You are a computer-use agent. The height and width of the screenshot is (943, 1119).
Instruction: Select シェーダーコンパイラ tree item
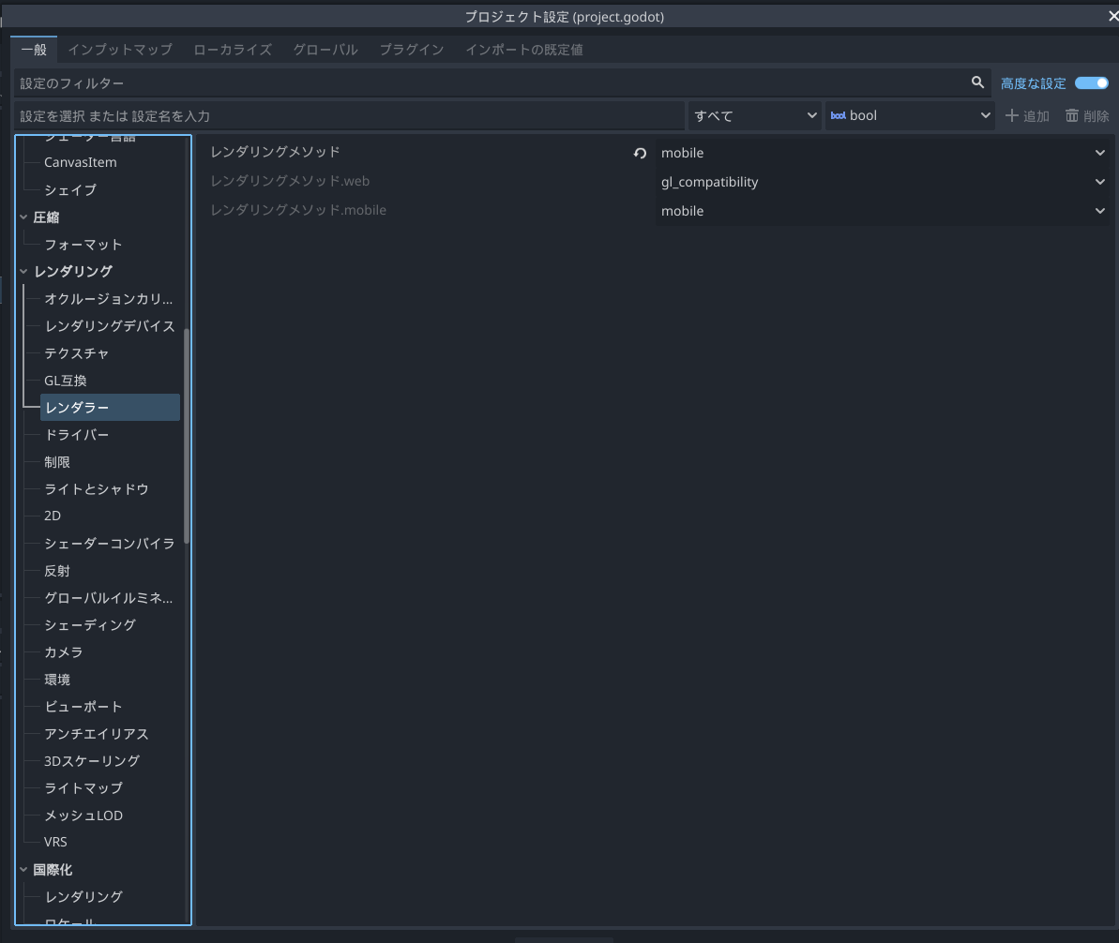(110, 543)
